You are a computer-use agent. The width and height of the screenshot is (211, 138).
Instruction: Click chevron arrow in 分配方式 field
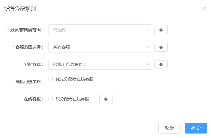click(148, 64)
